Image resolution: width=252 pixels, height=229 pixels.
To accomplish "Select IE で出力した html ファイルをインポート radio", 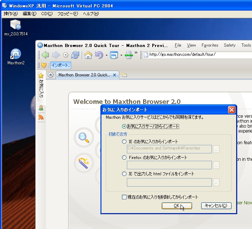I will pyautogui.click(x=124, y=174).
